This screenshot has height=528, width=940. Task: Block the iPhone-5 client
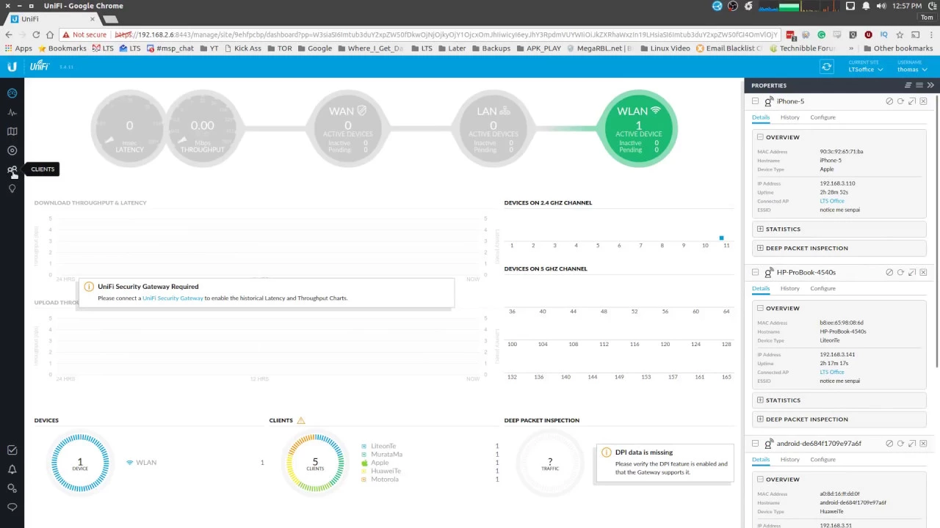coord(889,101)
